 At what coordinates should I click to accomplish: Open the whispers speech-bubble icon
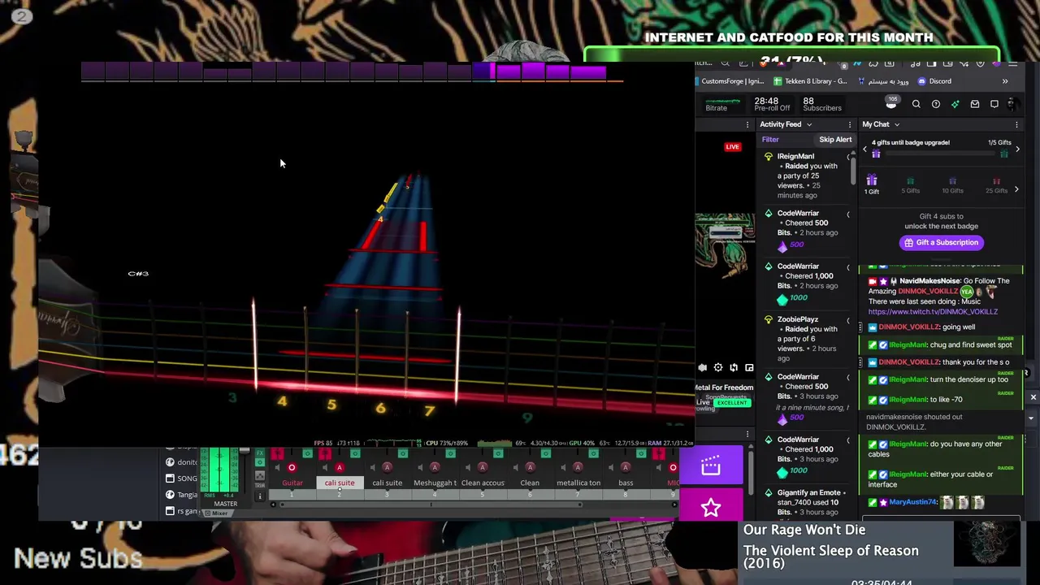994,104
